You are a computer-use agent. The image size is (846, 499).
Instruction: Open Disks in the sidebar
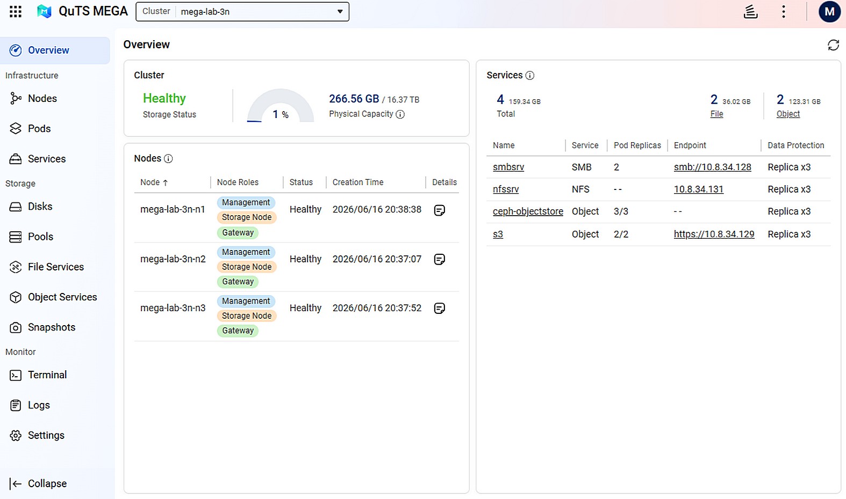[55, 207]
